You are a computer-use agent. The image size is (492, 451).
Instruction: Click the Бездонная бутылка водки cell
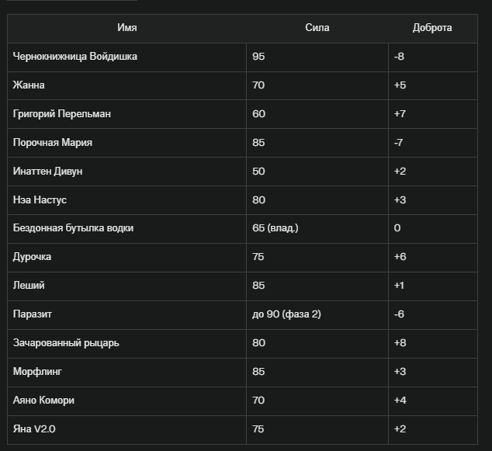[126, 229]
